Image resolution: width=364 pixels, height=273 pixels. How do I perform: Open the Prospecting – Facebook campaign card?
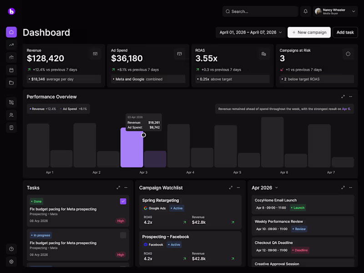click(190, 248)
